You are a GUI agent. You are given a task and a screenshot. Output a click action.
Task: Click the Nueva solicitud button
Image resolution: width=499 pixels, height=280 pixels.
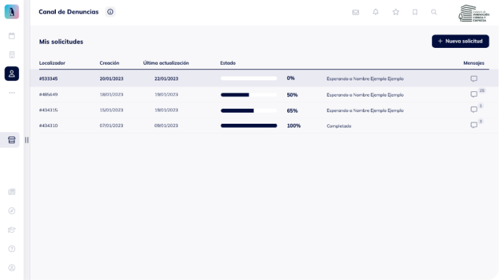click(x=460, y=41)
